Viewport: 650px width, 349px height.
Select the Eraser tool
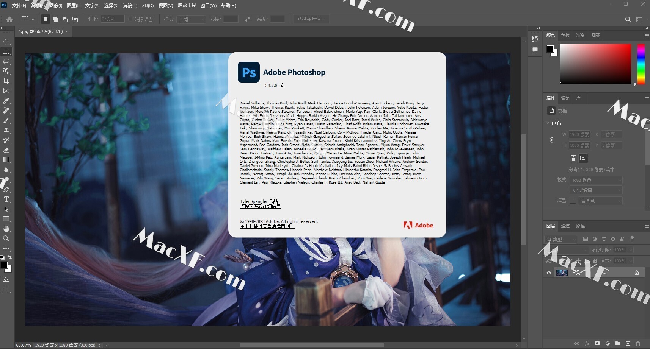pos(6,150)
